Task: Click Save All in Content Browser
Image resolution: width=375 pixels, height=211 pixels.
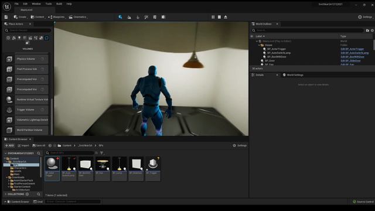Action: pos(39,145)
